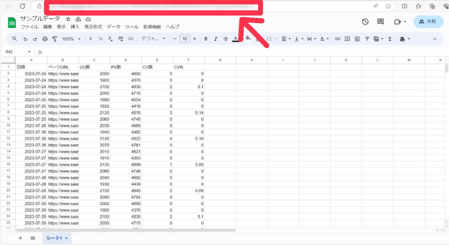449x245 pixels.
Task: Open the 100% zoom dropdown
Action: pyautogui.click(x=71, y=39)
